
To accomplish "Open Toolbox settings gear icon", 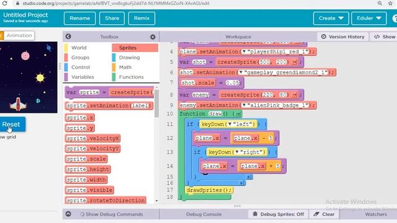I will pos(153,37).
